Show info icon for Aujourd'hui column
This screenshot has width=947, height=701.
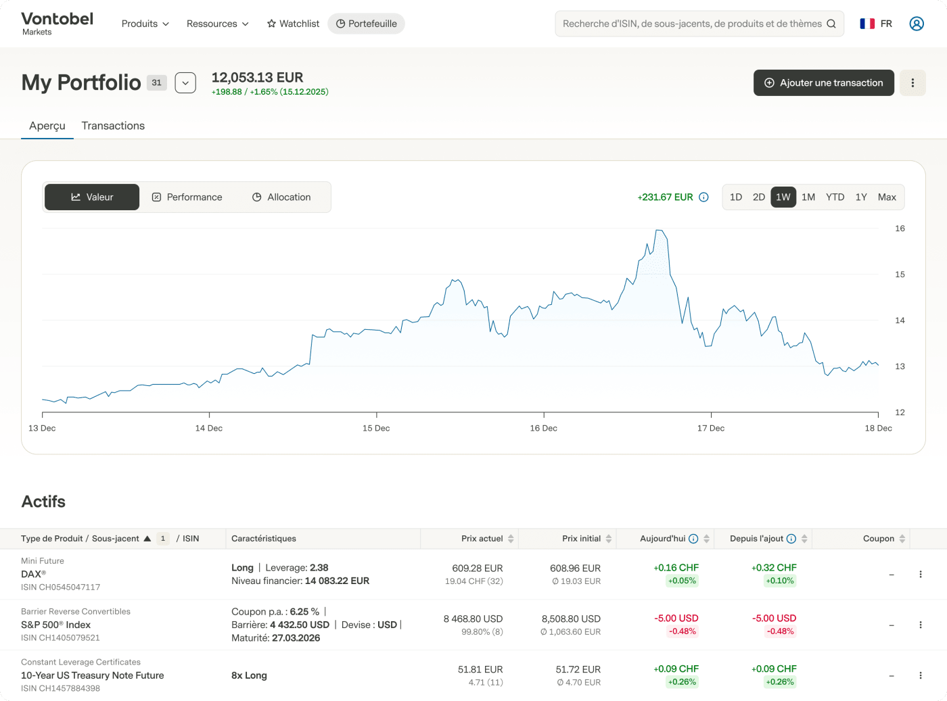[x=693, y=539]
